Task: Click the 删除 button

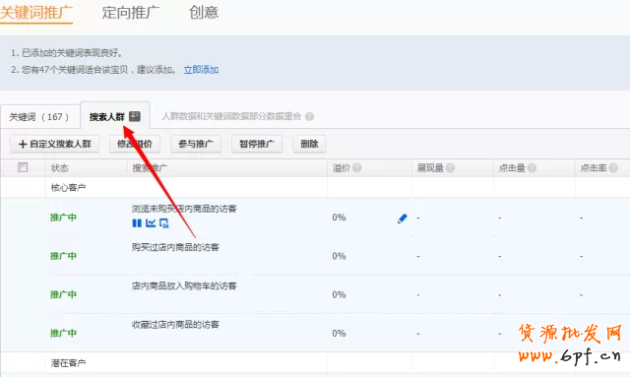Action: click(x=309, y=144)
